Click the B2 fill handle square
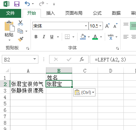The image size is (136, 130). [72, 87]
